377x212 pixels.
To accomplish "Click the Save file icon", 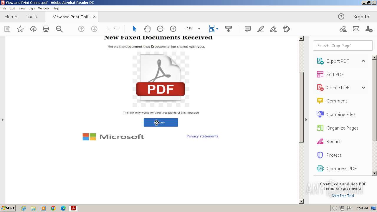I will coord(7,29).
